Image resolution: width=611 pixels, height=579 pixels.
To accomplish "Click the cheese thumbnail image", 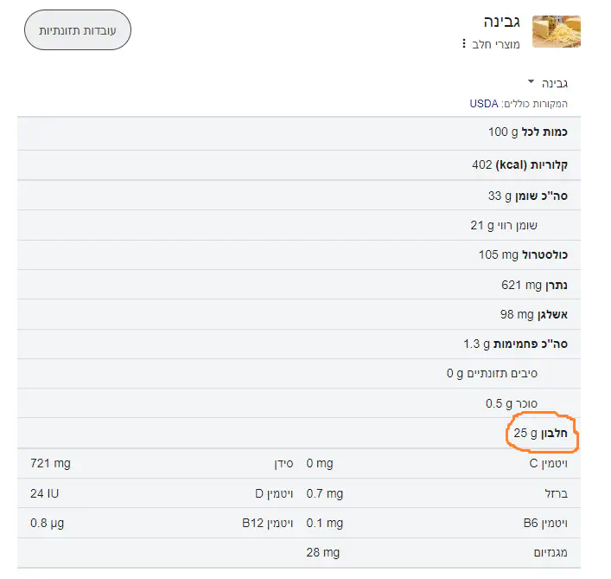I will pos(556,31).
